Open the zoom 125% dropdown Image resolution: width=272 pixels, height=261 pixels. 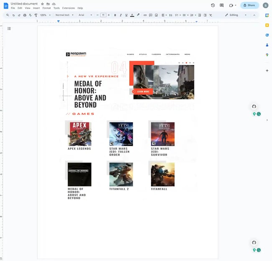pos(45,15)
